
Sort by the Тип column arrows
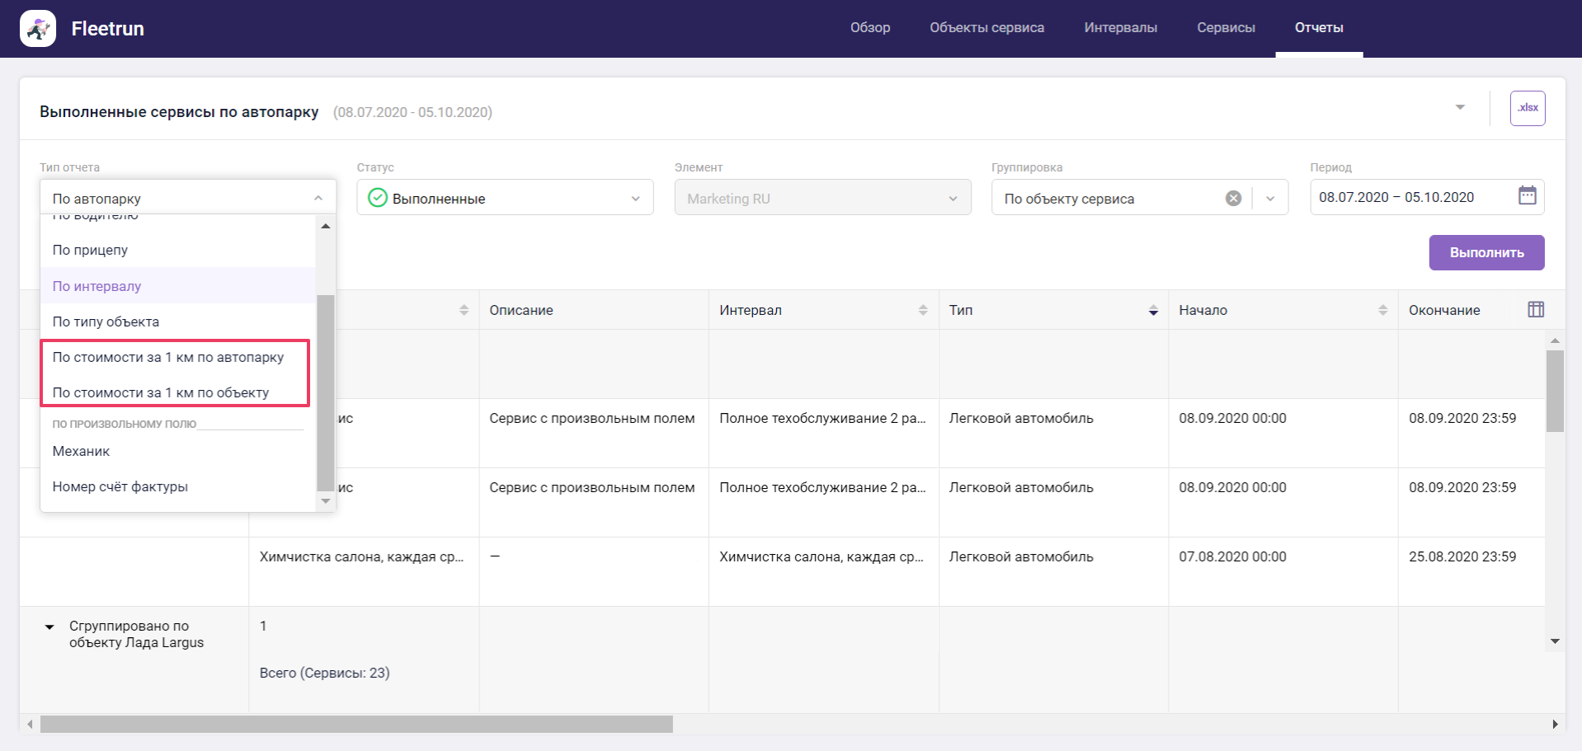tap(1152, 310)
